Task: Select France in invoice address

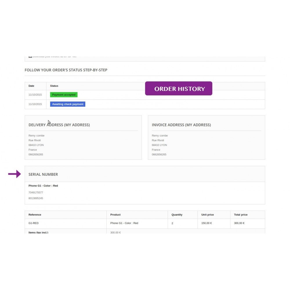Action: [x=156, y=150]
